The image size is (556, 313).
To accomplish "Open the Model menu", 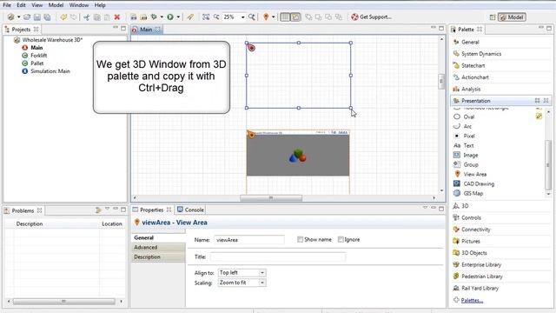I will pos(56,5).
